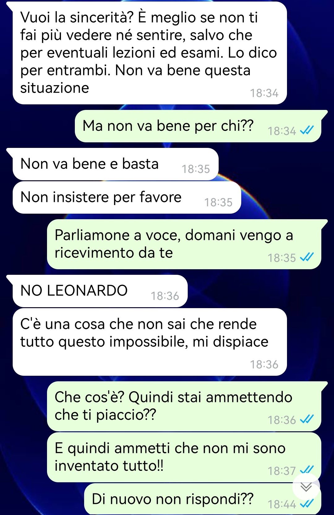Tap the 18:36 timestamp under 'mi dispiace' message
334x515 pixels.
tap(264, 364)
